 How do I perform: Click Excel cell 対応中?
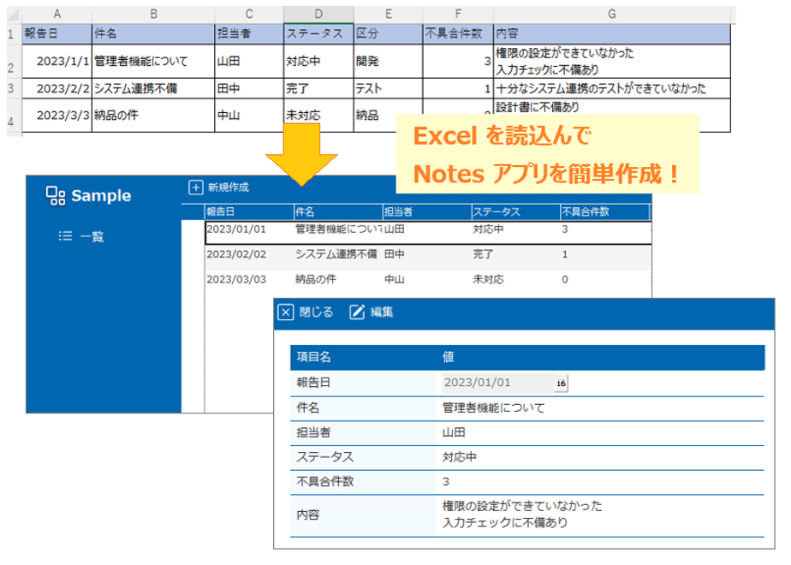(318, 61)
